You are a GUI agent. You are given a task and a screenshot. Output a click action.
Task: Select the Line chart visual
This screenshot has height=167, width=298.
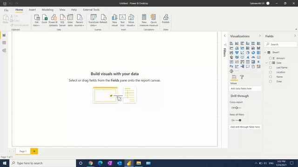point(231,48)
